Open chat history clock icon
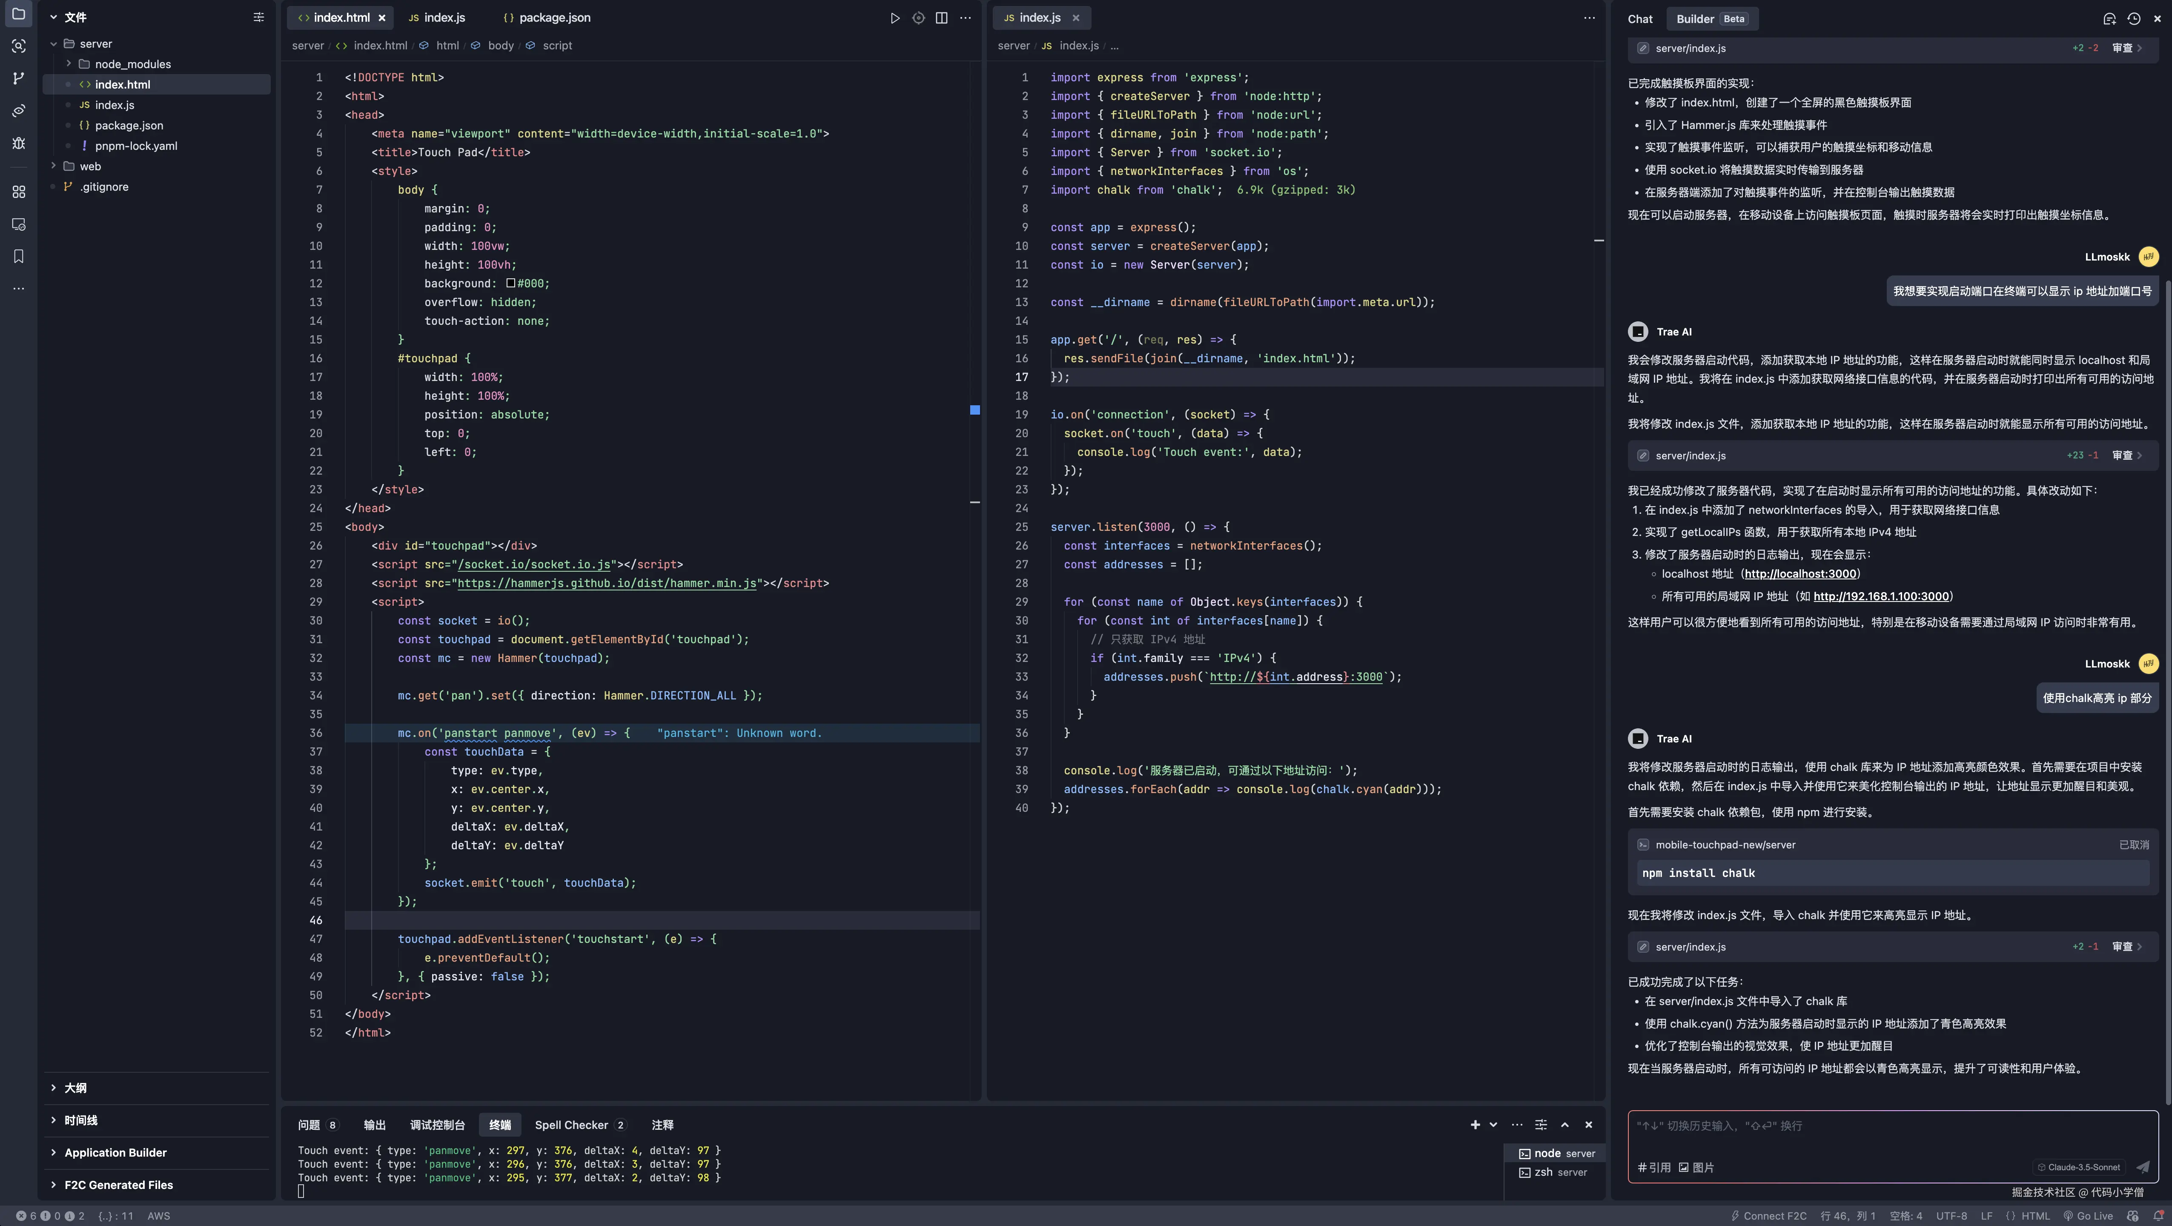The width and height of the screenshot is (2172, 1226). tap(2133, 19)
